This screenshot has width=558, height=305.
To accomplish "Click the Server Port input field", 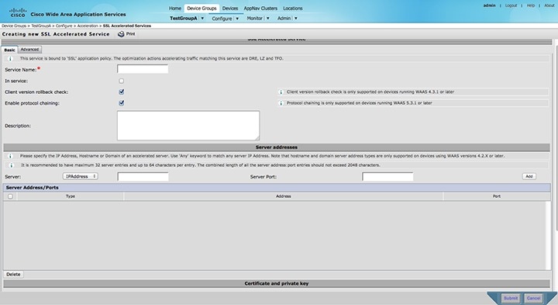I will click(x=387, y=176).
